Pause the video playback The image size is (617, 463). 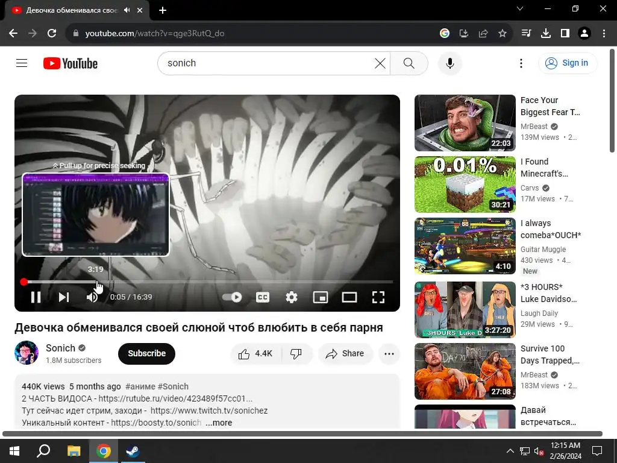point(36,297)
